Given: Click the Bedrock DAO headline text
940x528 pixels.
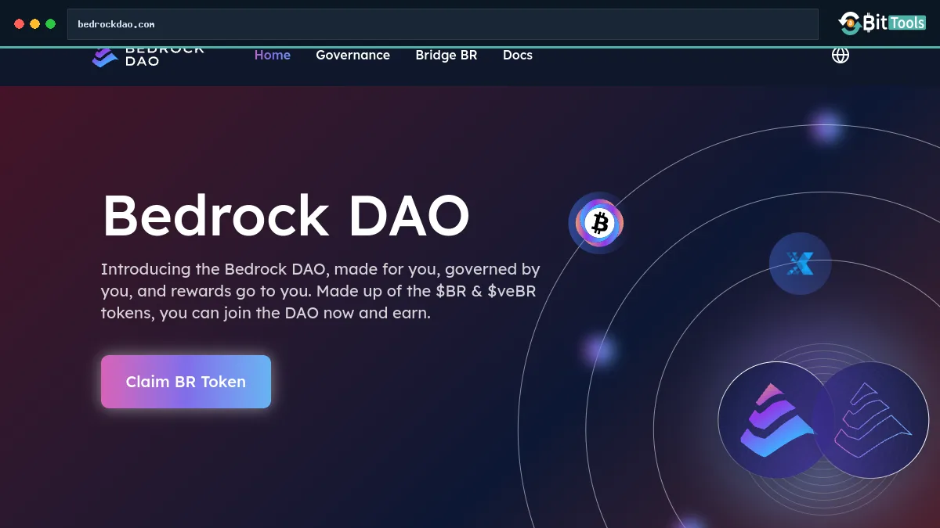Looking at the screenshot, I should coord(286,216).
